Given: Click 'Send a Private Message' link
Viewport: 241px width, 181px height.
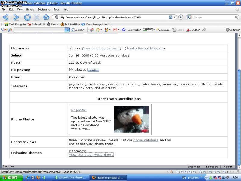Looking at the screenshot, I should tap(145, 49).
